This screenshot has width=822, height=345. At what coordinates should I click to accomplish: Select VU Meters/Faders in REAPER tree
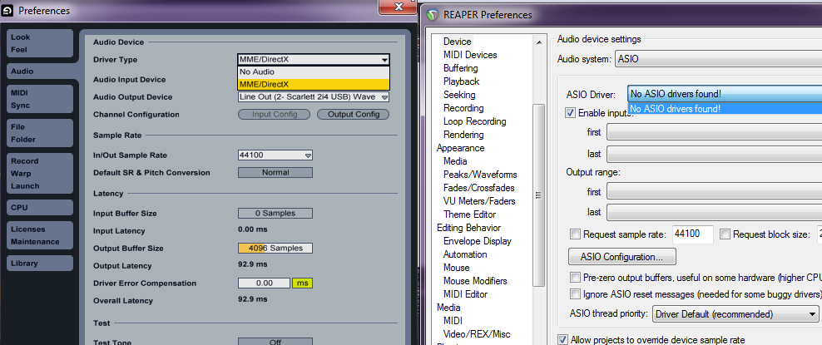point(479,201)
